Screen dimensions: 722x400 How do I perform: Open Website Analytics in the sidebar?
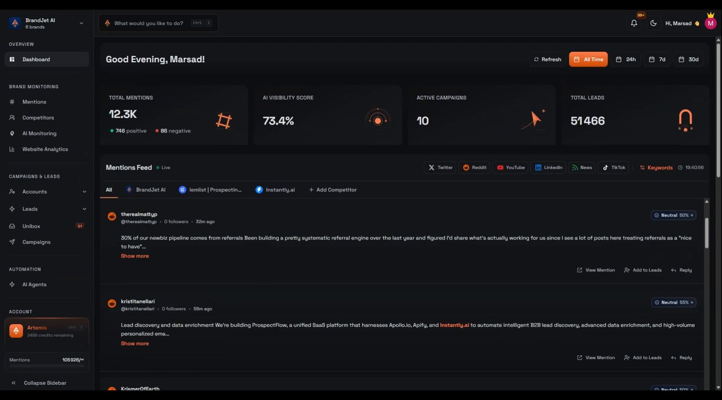pos(47,150)
